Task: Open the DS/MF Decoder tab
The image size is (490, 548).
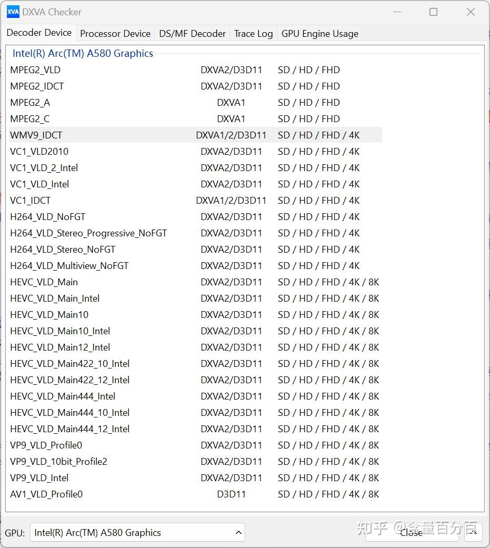Action: (x=192, y=34)
